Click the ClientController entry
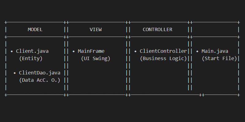The width and height of the screenshot is (245, 122). (x=163, y=51)
